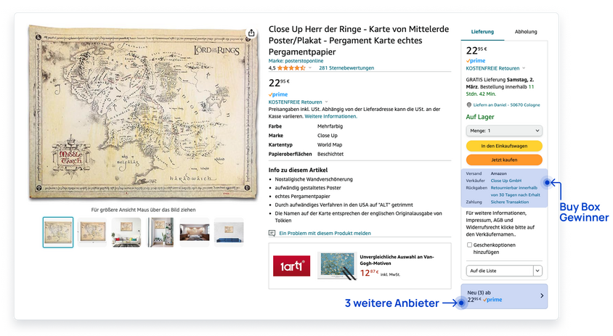The image size is (613, 336).
Task: Expand KOSTENFREIE Retouren arrow in center column
Action: pos(326,102)
